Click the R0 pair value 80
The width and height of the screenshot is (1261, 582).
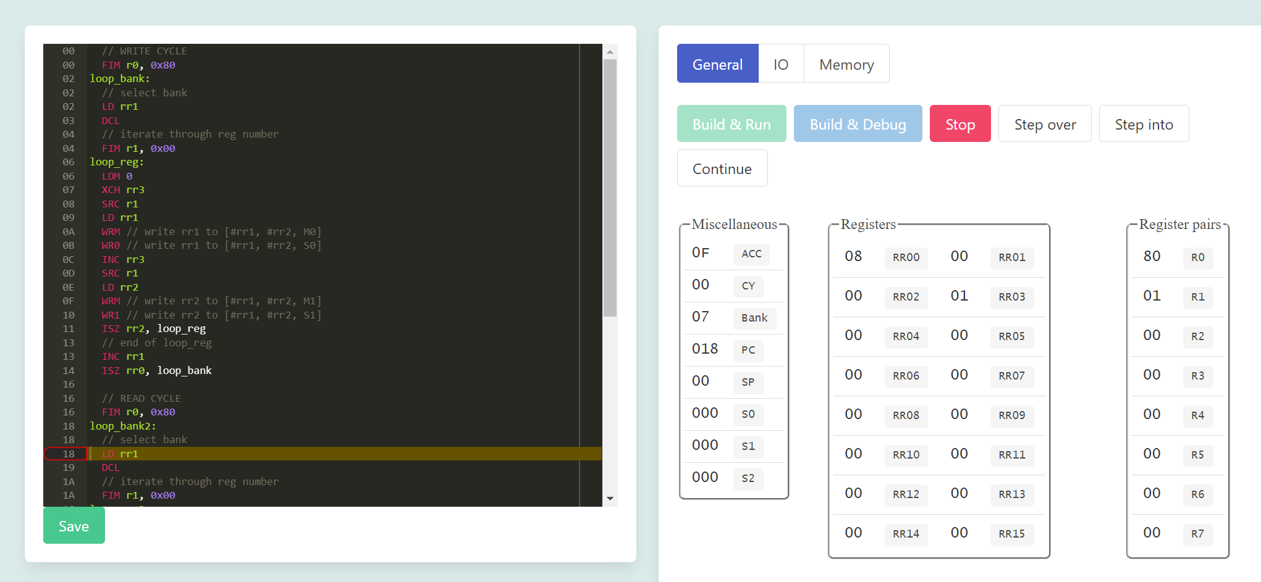click(x=1152, y=256)
